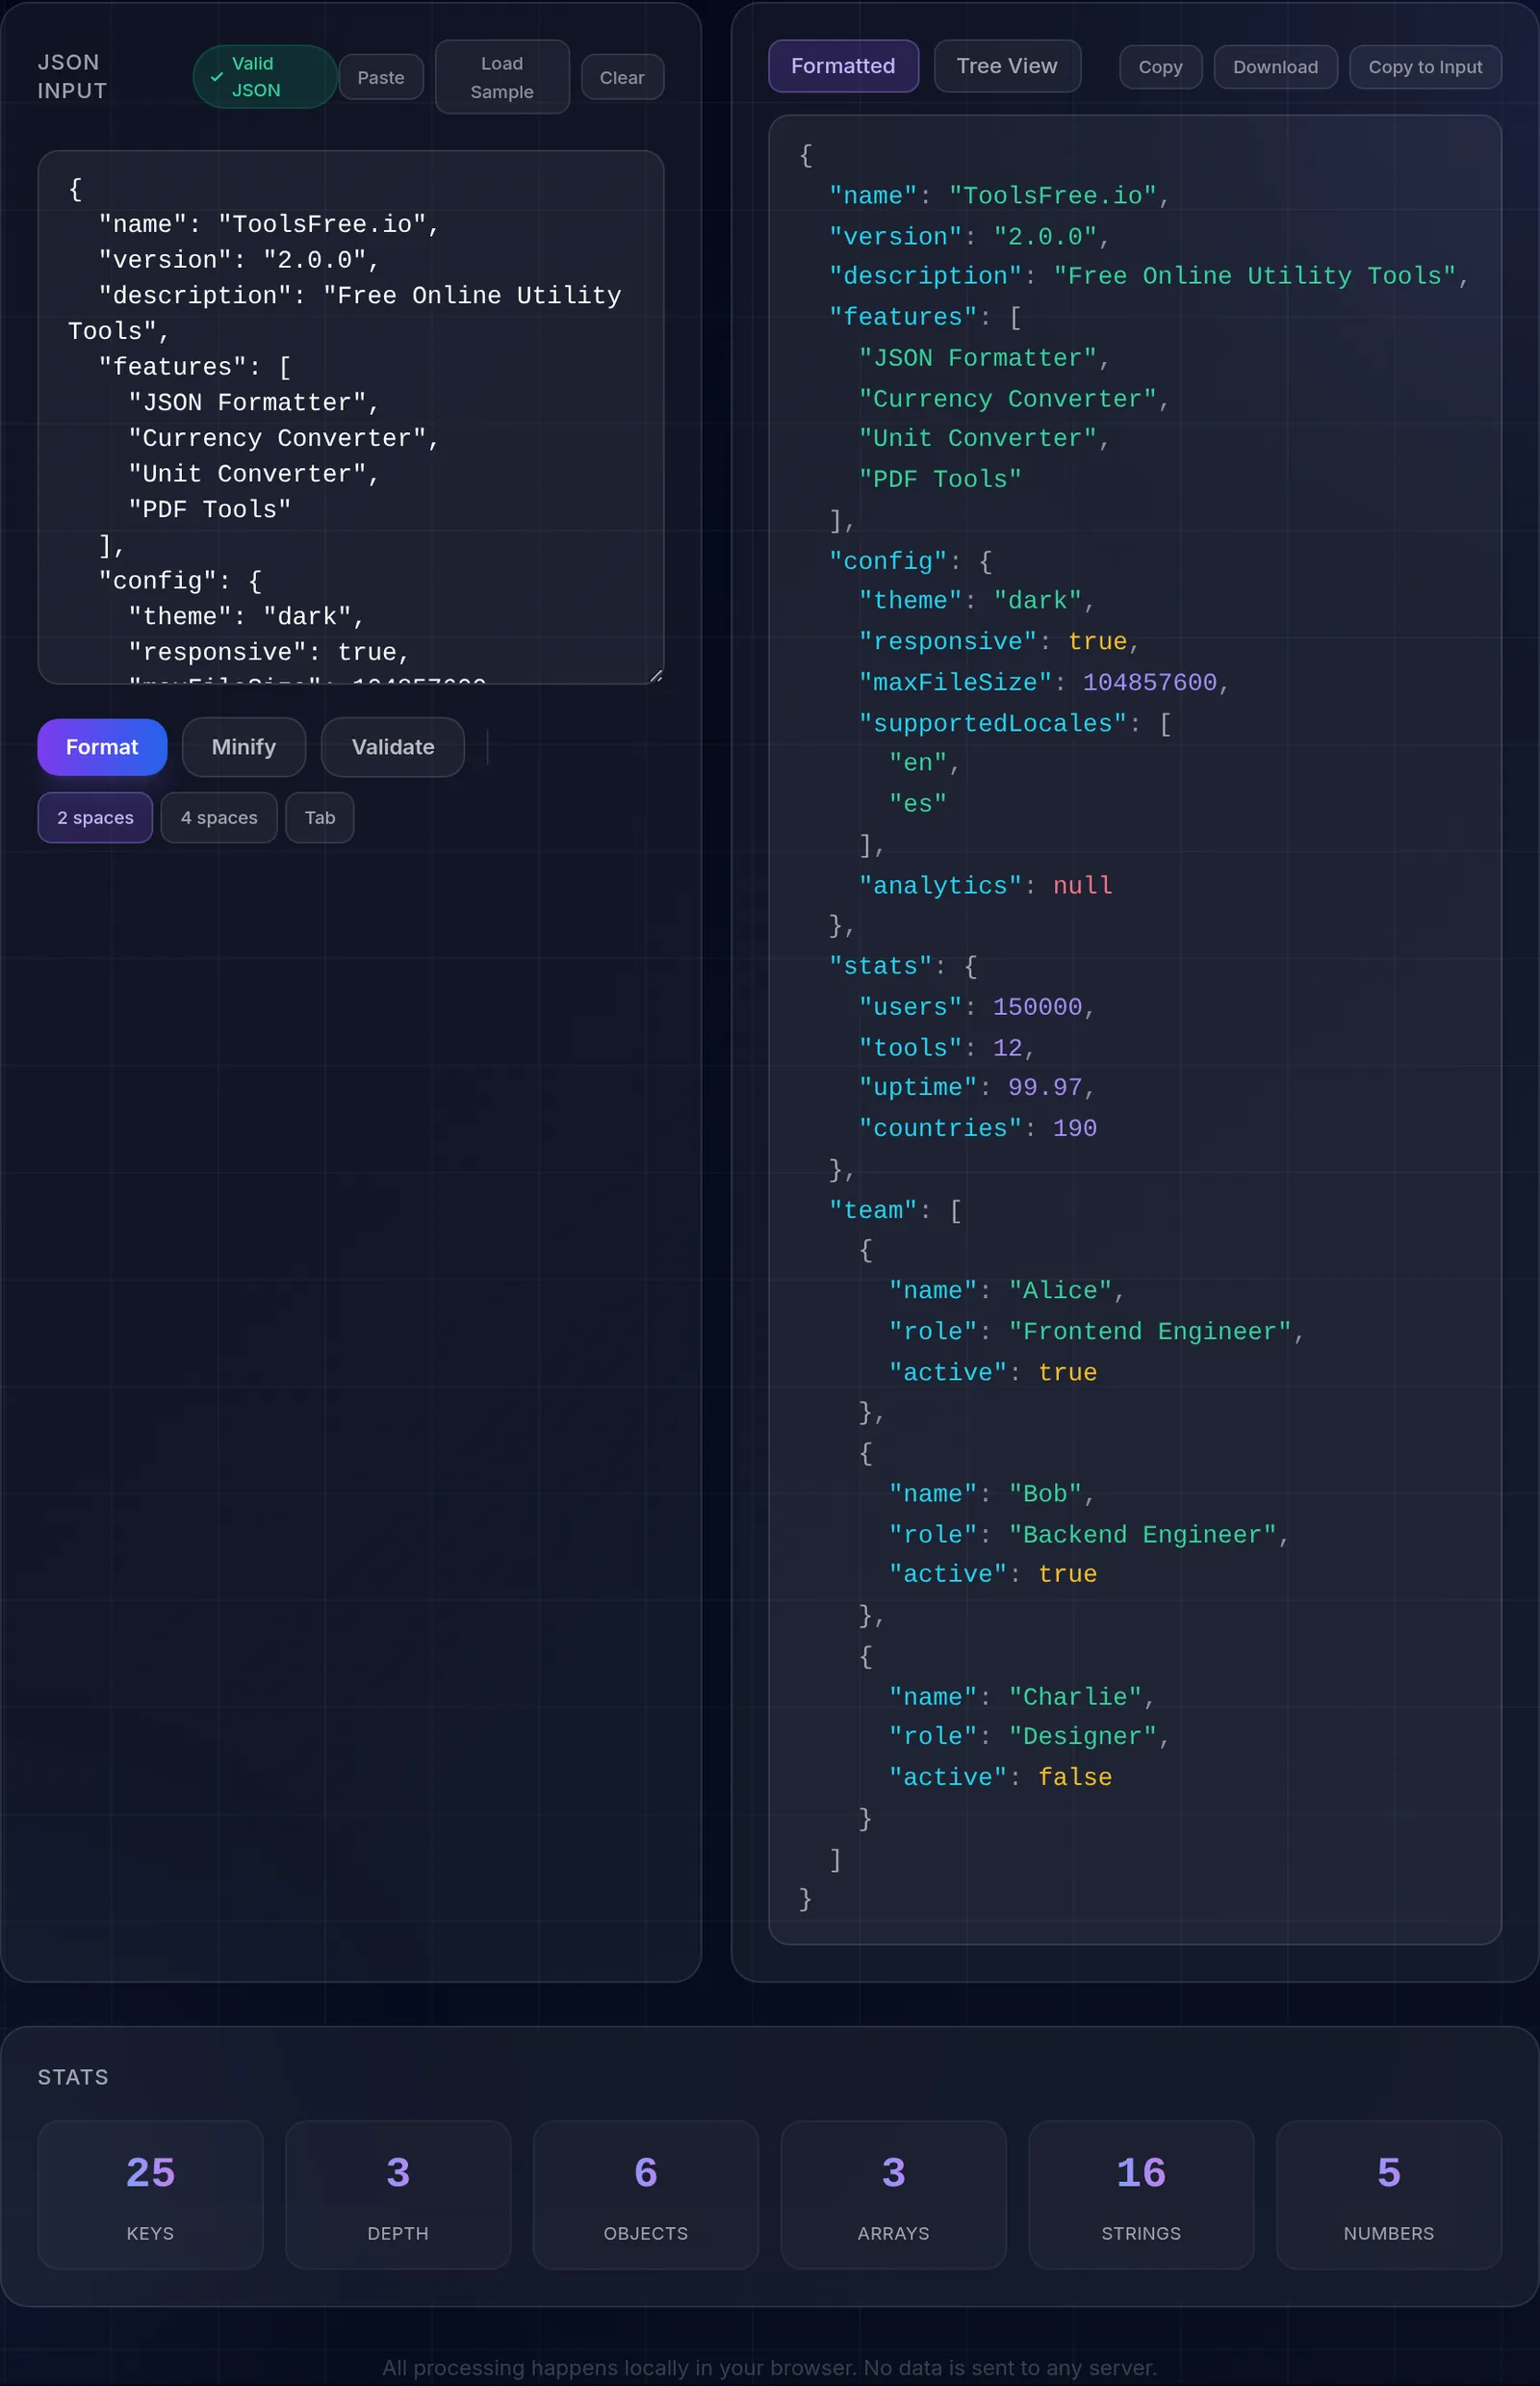Click "ToolsFree.io" value in formatted output
The image size is (1540, 2386).
point(1052,196)
